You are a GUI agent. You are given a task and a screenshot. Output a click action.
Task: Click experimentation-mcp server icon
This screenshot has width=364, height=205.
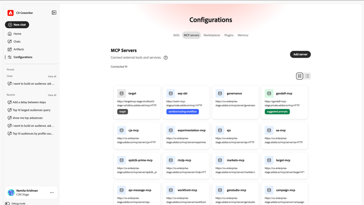click(x=171, y=130)
